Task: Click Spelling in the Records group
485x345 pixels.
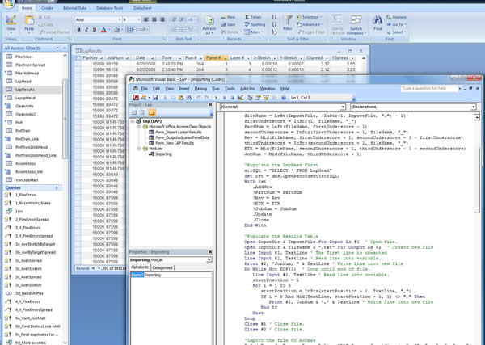Action: [255, 24]
